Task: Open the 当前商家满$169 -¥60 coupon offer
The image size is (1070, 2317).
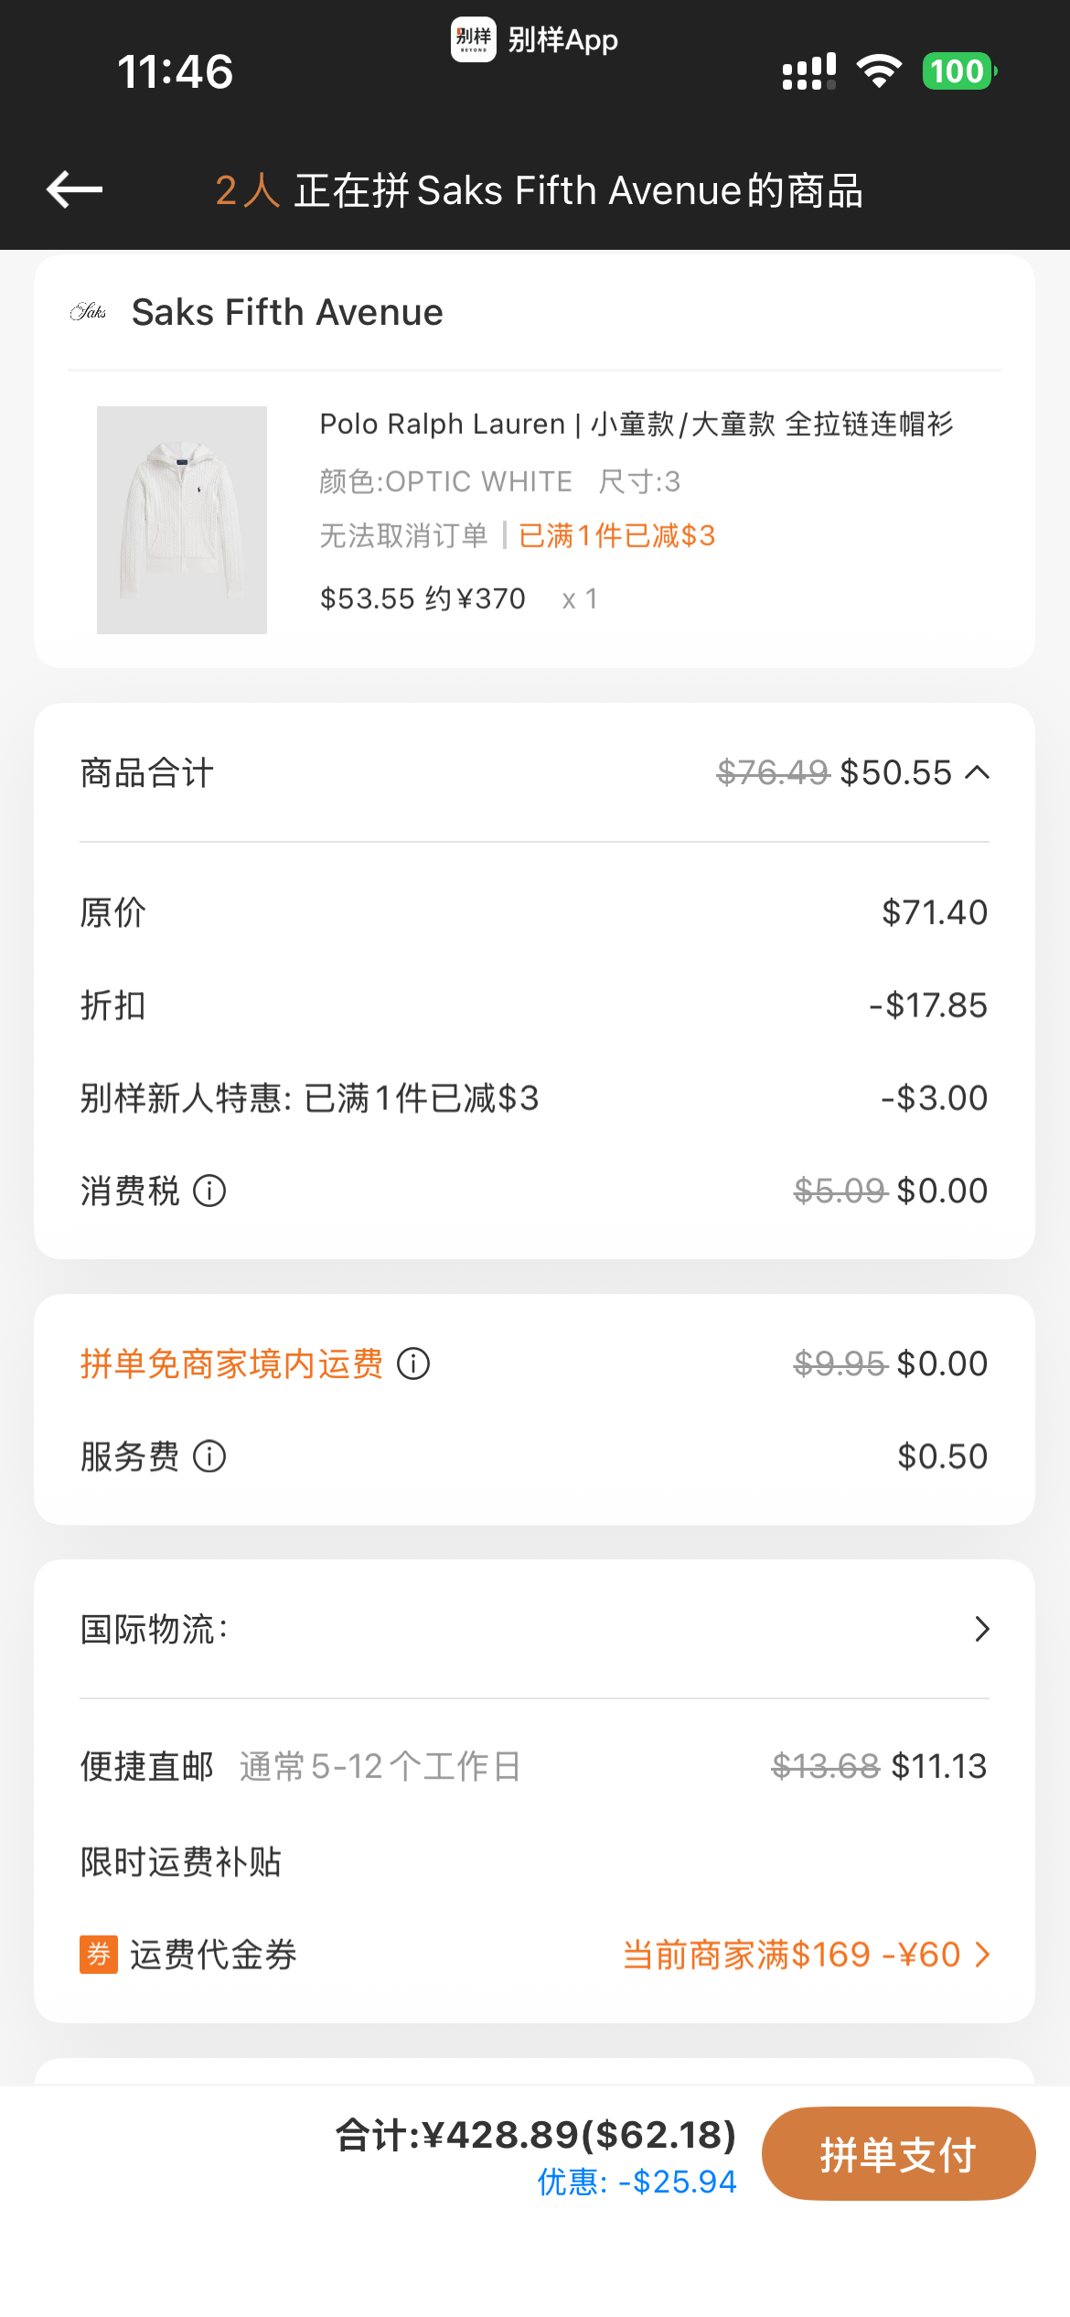Action: coord(792,1955)
